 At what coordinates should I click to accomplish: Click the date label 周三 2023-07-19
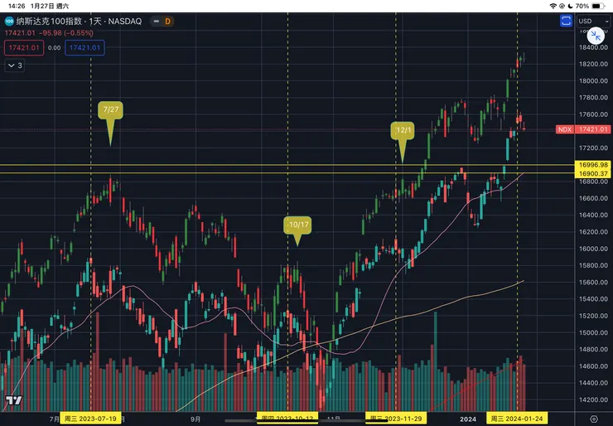[90, 419]
